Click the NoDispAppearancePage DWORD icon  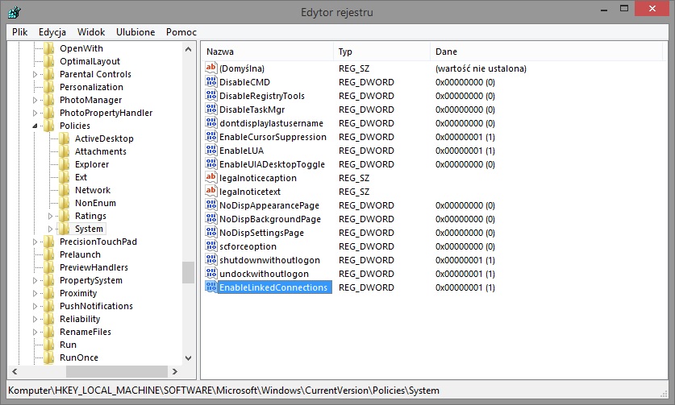coord(211,205)
